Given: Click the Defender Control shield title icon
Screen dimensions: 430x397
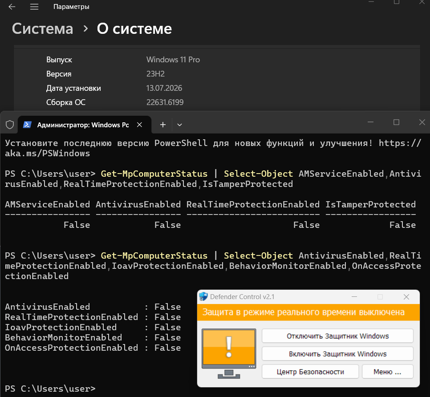Looking at the screenshot, I should pyautogui.click(x=203, y=296).
